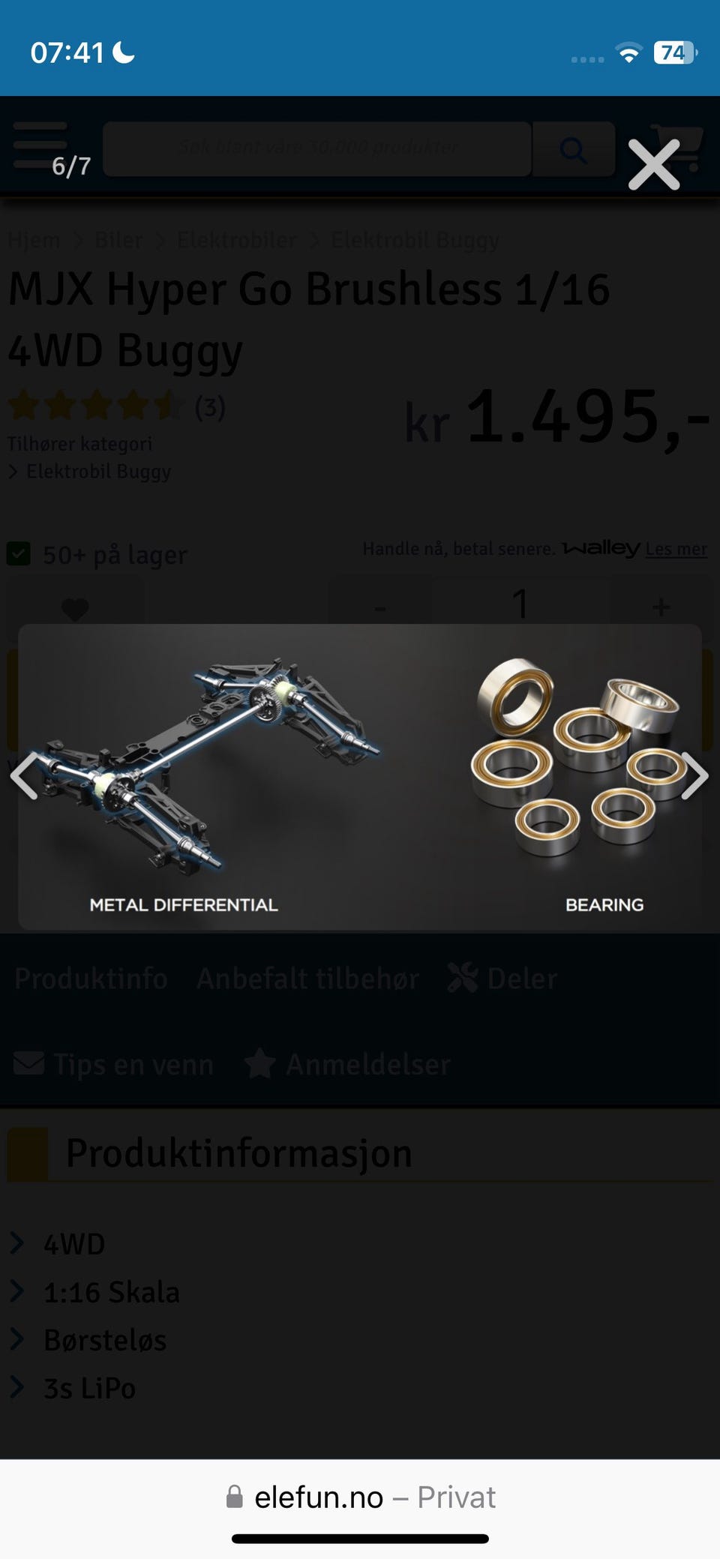Tap the Tips en venn envelope icon
Image resolution: width=720 pixels, height=1559 pixels.
(29, 1063)
